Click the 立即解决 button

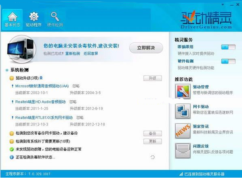coord(146,48)
